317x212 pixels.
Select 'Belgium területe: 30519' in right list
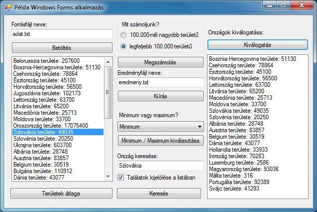point(258,137)
